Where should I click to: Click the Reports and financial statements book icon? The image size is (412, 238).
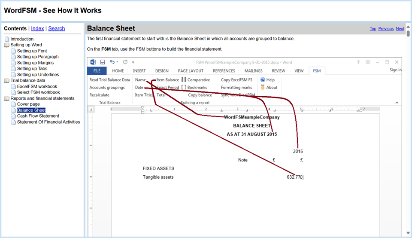pyautogui.click(x=6, y=98)
